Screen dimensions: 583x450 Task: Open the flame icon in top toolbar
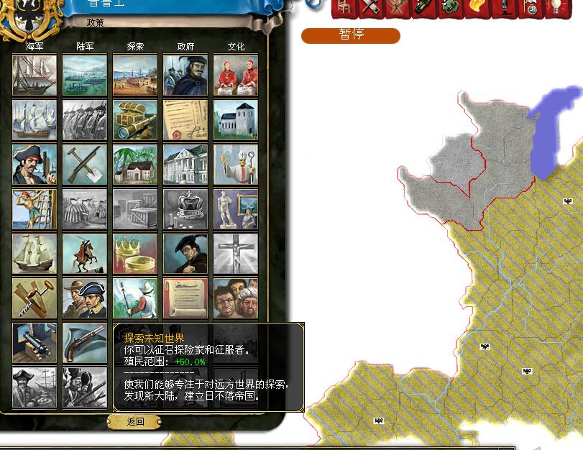[x=477, y=7]
